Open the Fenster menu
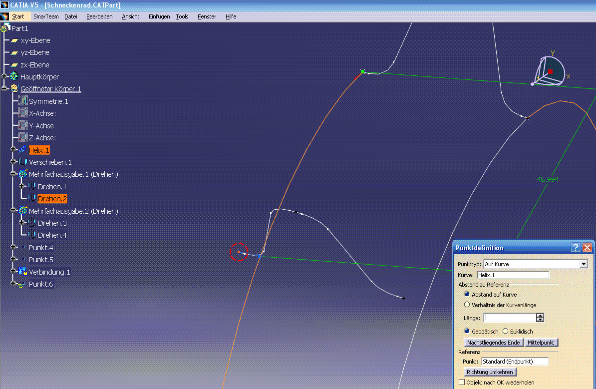The width and height of the screenshot is (596, 389). (207, 17)
